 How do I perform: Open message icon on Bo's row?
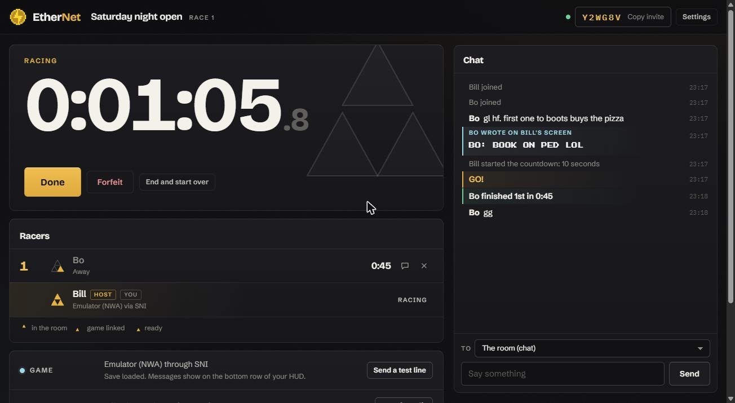tap(405, 266)
